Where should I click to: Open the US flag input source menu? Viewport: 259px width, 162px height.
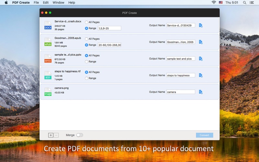coord(221,3)
